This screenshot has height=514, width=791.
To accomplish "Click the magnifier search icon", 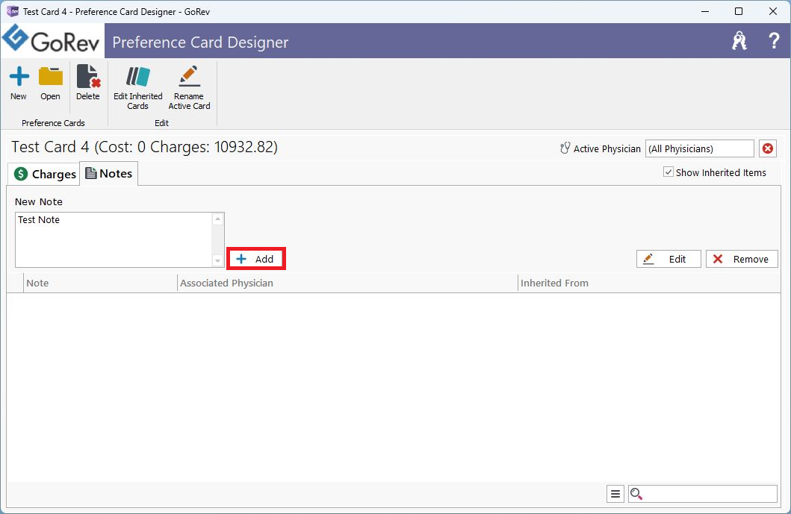I will pyautogui.click(x=636, y=494).
